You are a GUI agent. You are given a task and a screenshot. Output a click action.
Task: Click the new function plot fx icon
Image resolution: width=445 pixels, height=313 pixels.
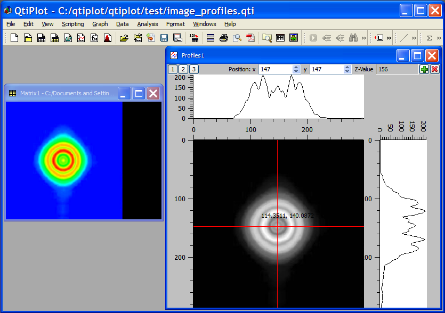(x=94, y=38)
